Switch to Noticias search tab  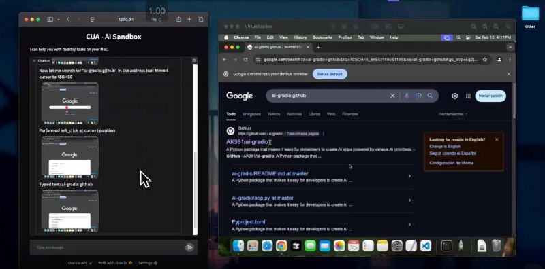294,114
